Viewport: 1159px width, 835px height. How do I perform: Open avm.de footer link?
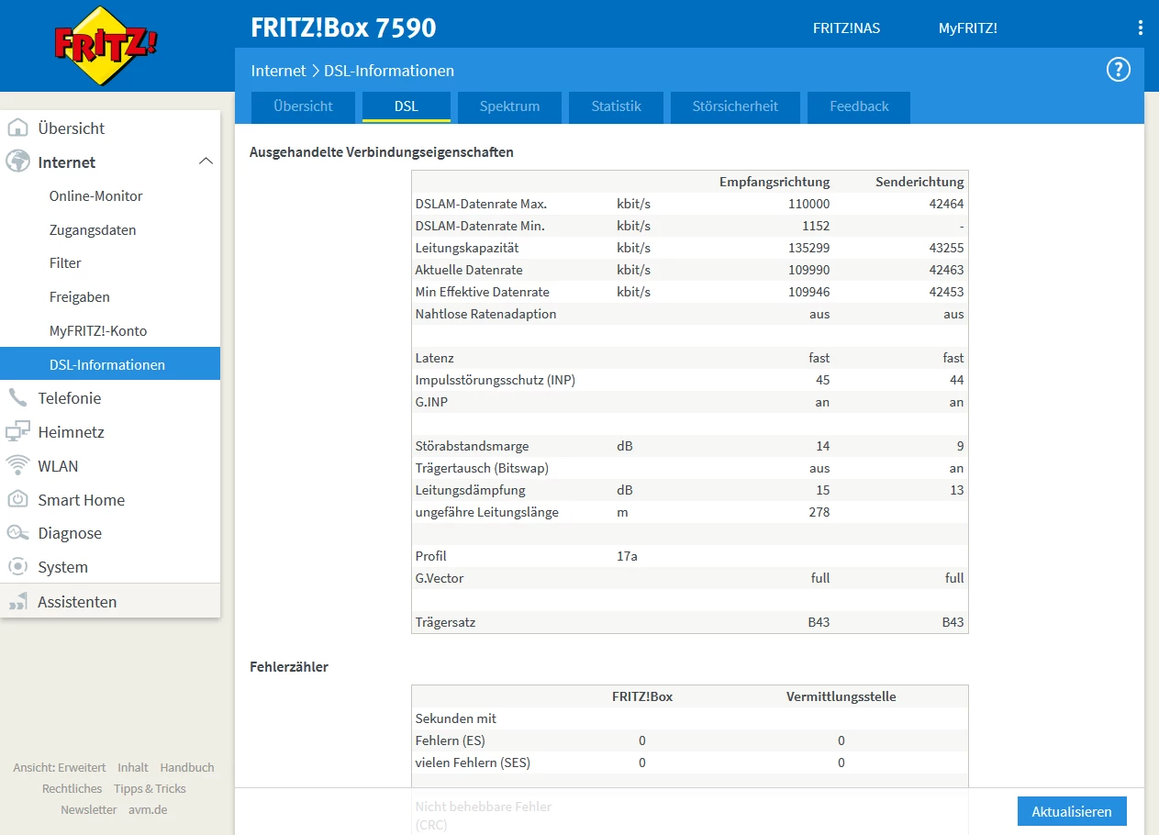coord(148,809)
